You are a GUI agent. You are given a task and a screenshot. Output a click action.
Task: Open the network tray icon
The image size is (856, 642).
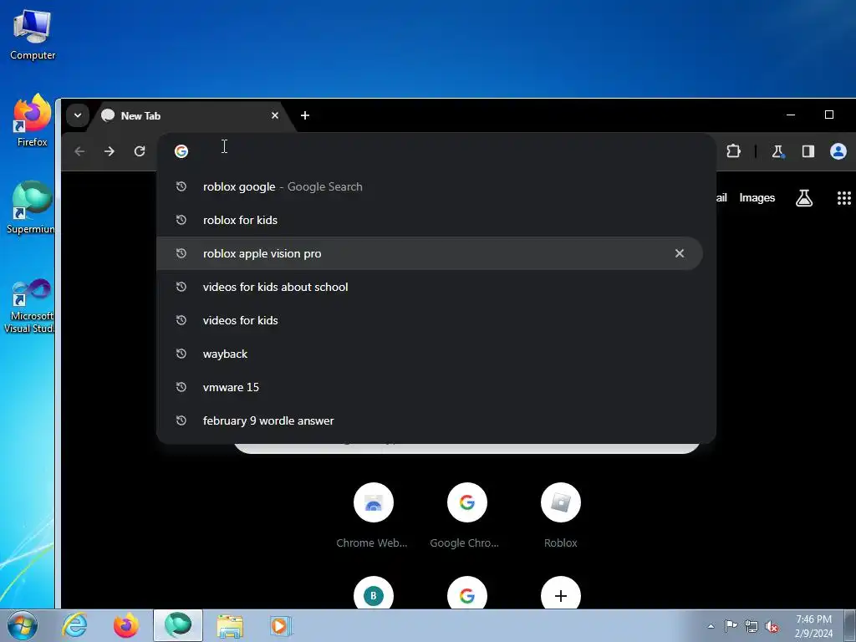pos(752,626)
